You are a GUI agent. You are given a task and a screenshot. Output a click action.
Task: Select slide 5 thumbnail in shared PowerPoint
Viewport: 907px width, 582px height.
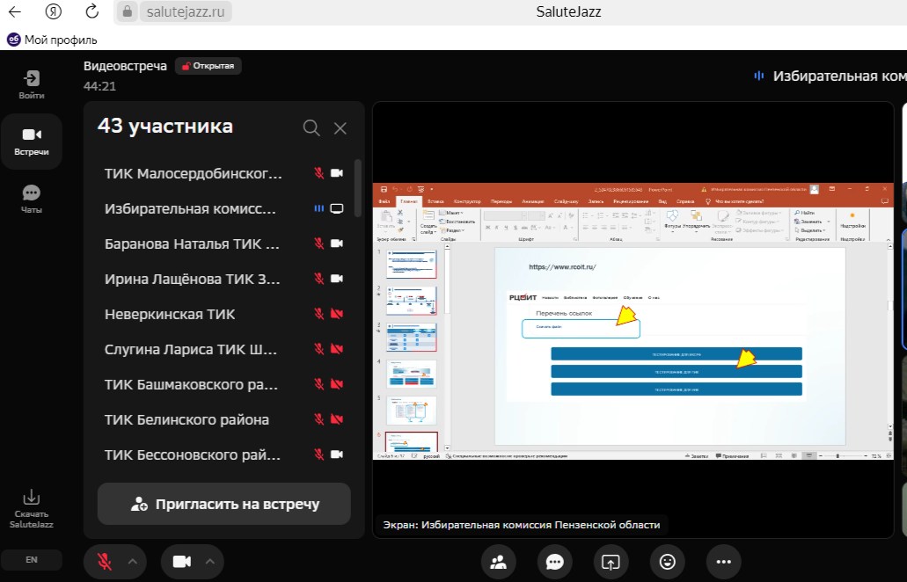tap(412, 410)
